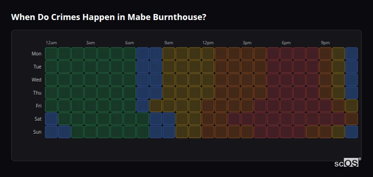Select the Monday 9pm orange cell
The width and height of the screenshot is (373, 177).
[325, 54]
